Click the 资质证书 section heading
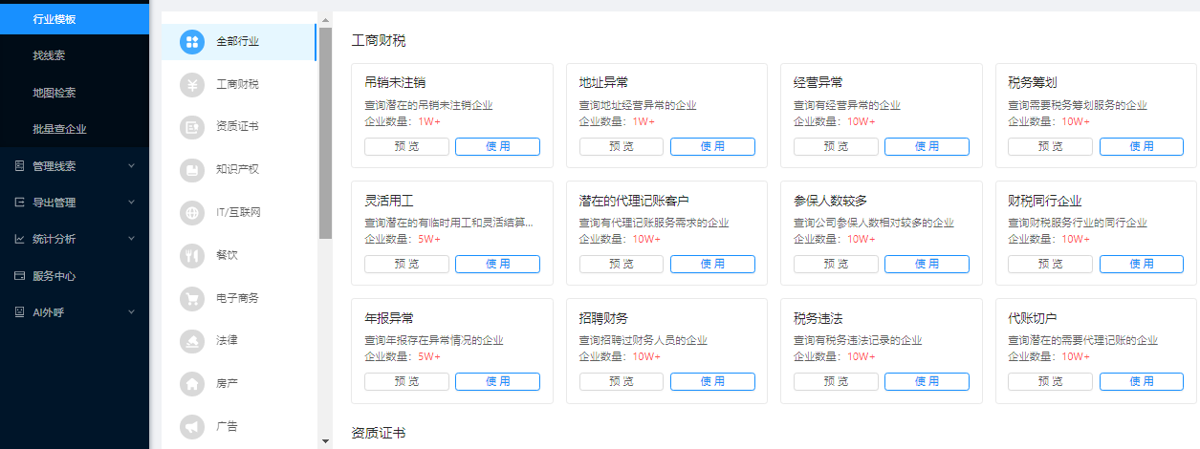This screenshot has width=1200, height=449. coord(379,434)
